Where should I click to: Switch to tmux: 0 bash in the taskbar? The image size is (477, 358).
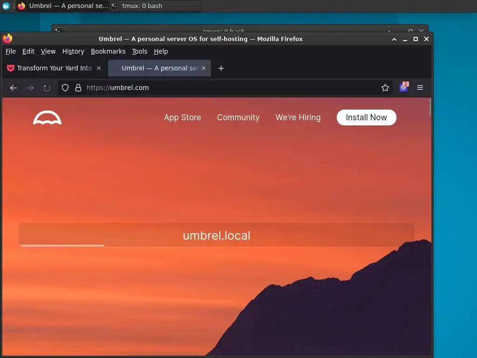click(x=156, y=6)
